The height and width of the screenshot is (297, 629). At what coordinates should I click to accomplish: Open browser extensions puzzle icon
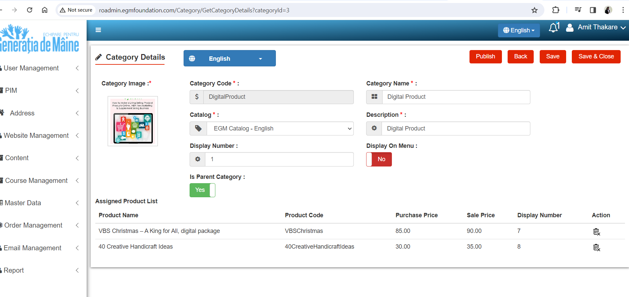pos(555,10)
